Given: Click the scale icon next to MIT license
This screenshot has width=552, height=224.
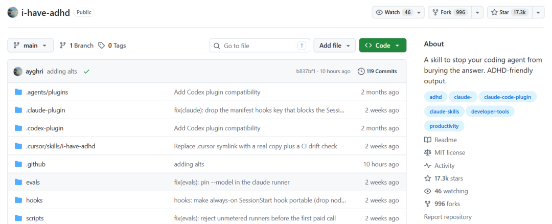Looking at the screenshot, I should tap(427, 153).
